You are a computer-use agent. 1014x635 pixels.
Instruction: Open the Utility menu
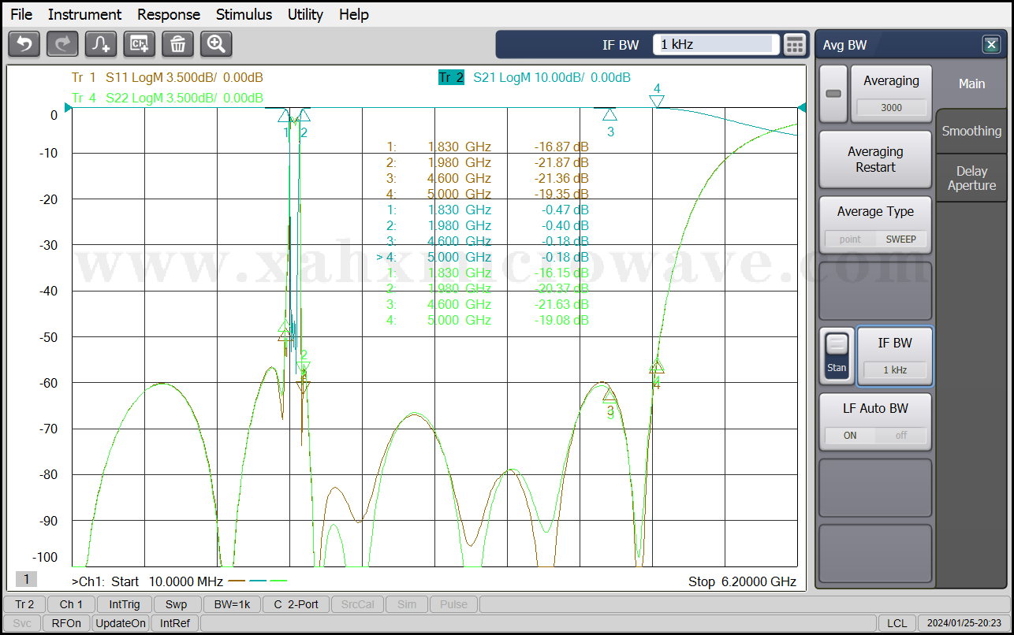[x=305, y=14]
